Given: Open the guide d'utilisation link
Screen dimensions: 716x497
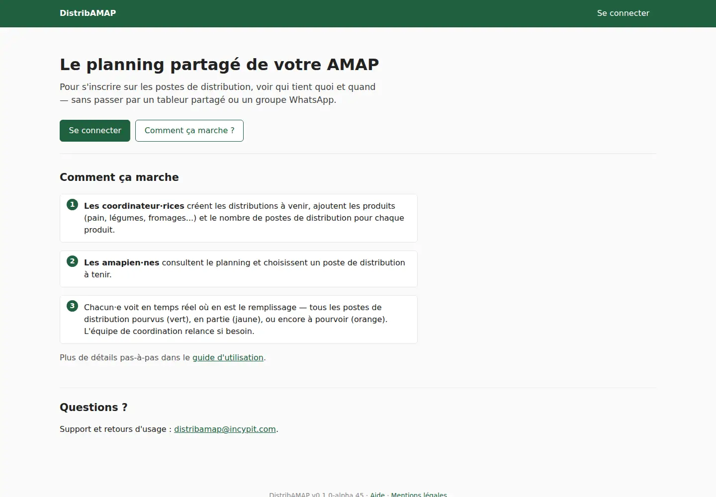Looking at the screenshot, I should (228, 357).
